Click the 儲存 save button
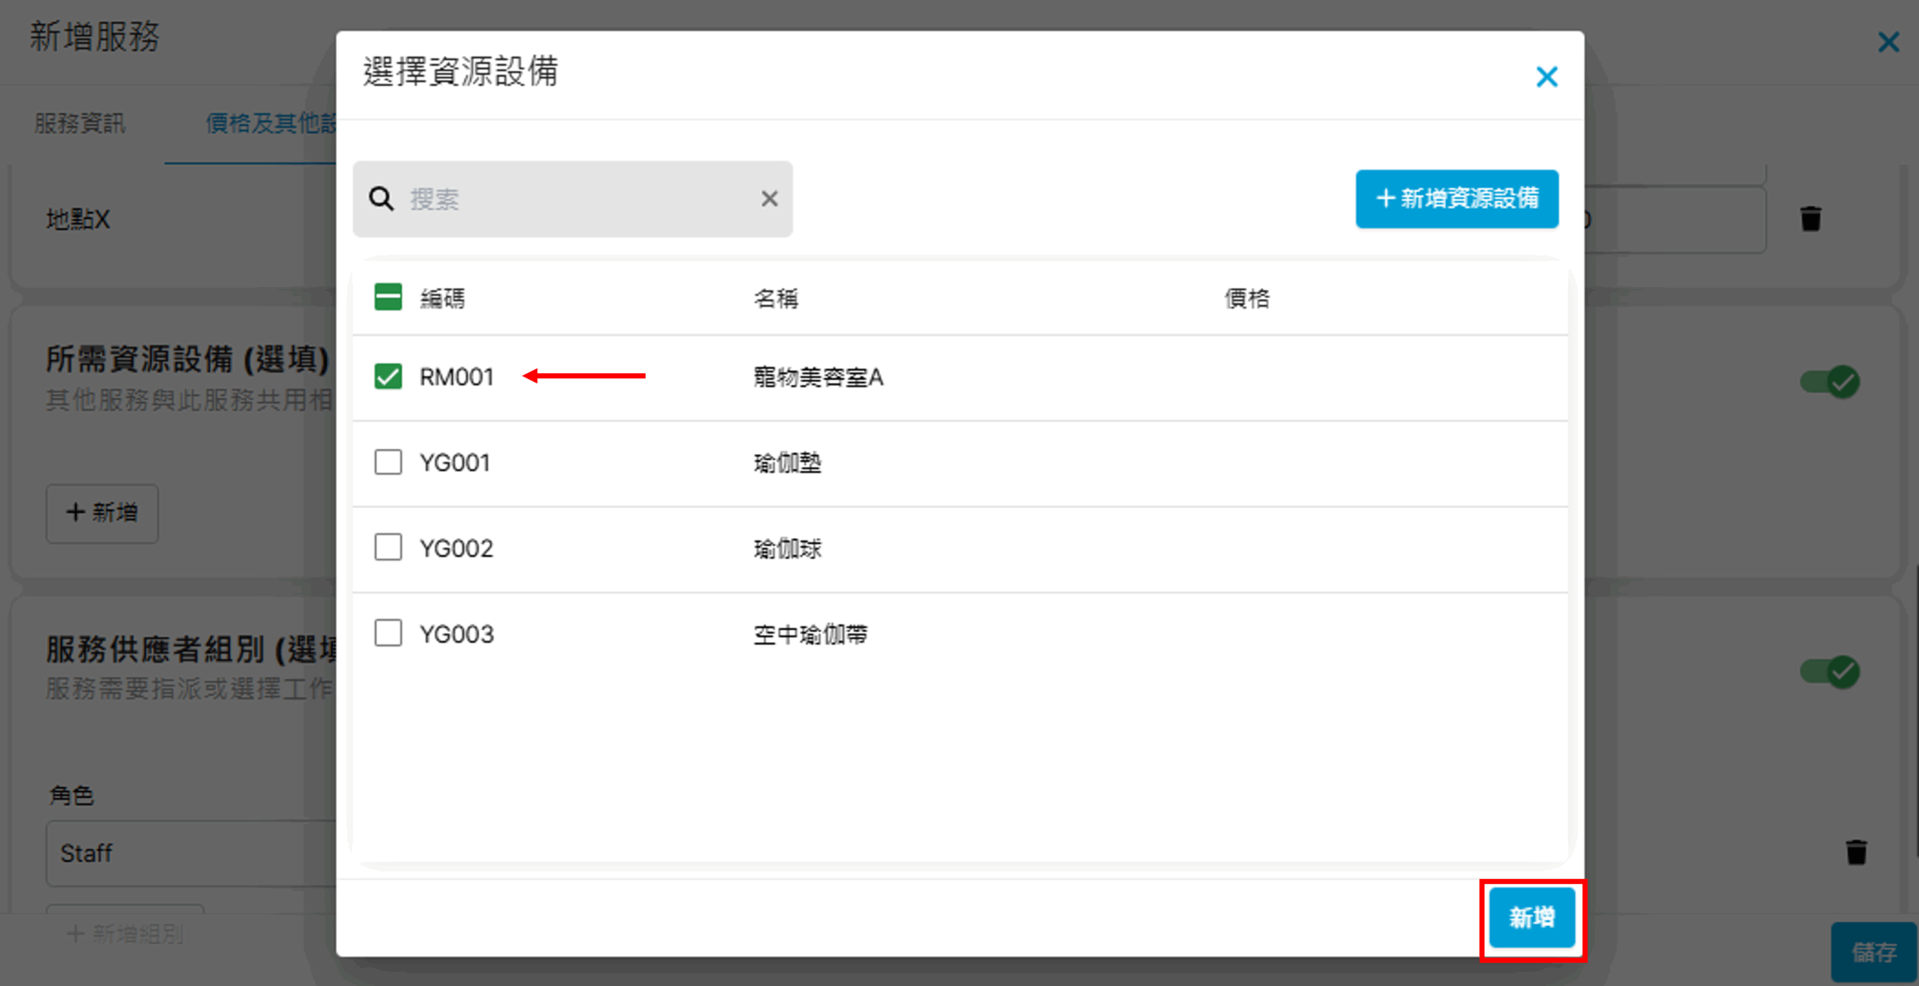 click(x=1873, y=952)
